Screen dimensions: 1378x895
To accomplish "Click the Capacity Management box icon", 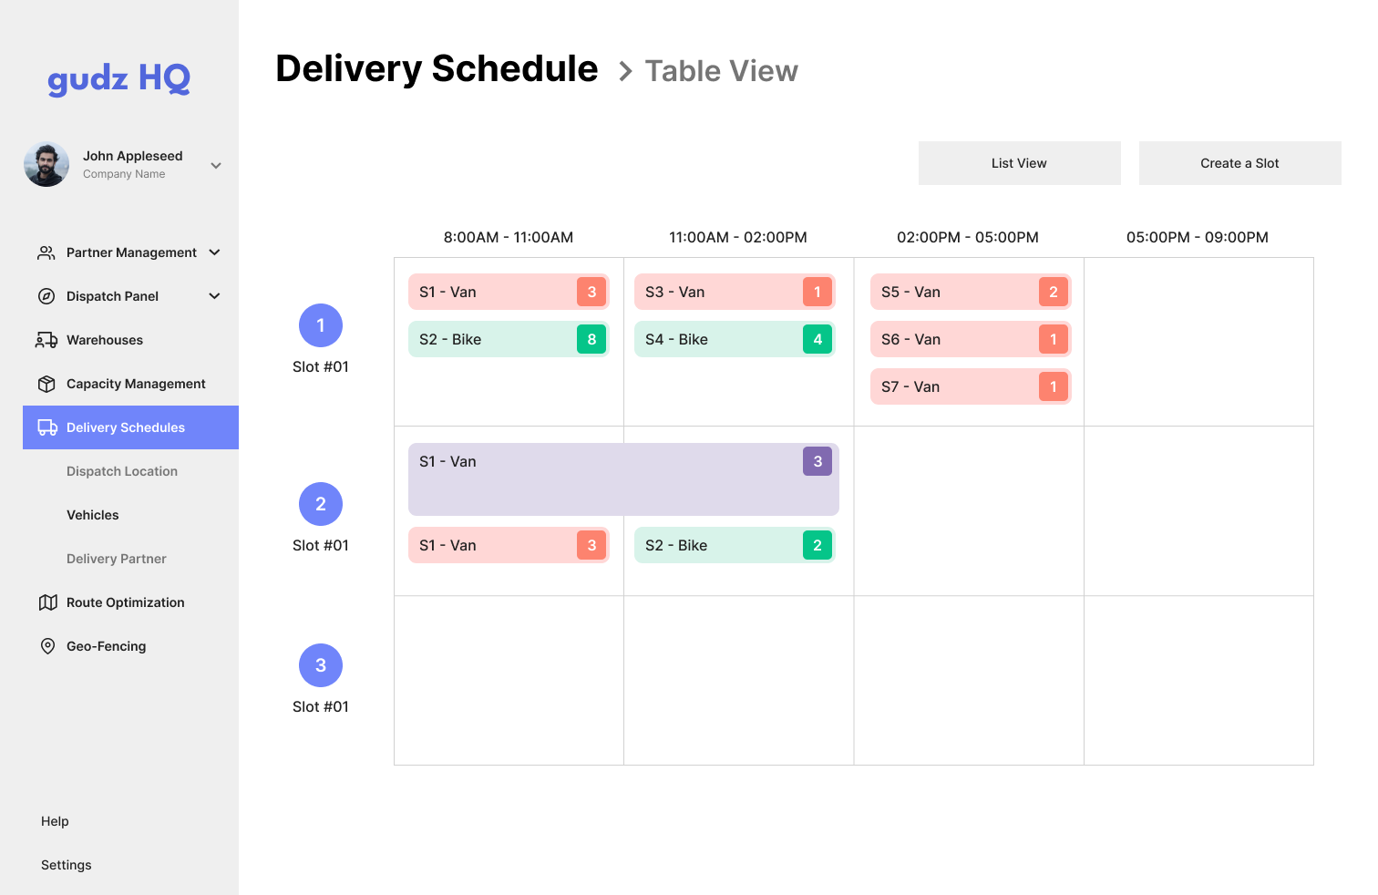I will (x=46, y=384).
